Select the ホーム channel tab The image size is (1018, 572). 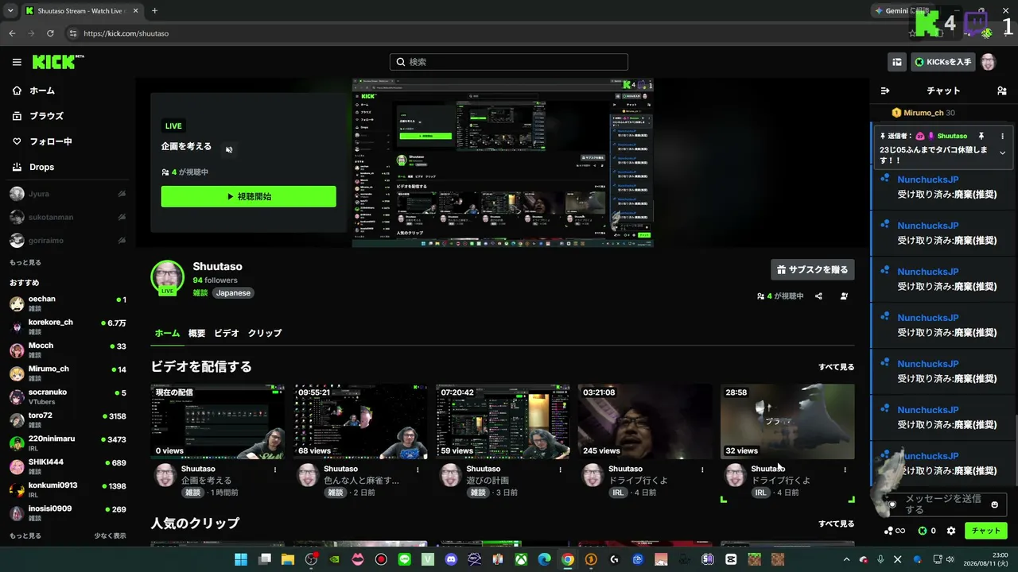(x=167, y=333)
